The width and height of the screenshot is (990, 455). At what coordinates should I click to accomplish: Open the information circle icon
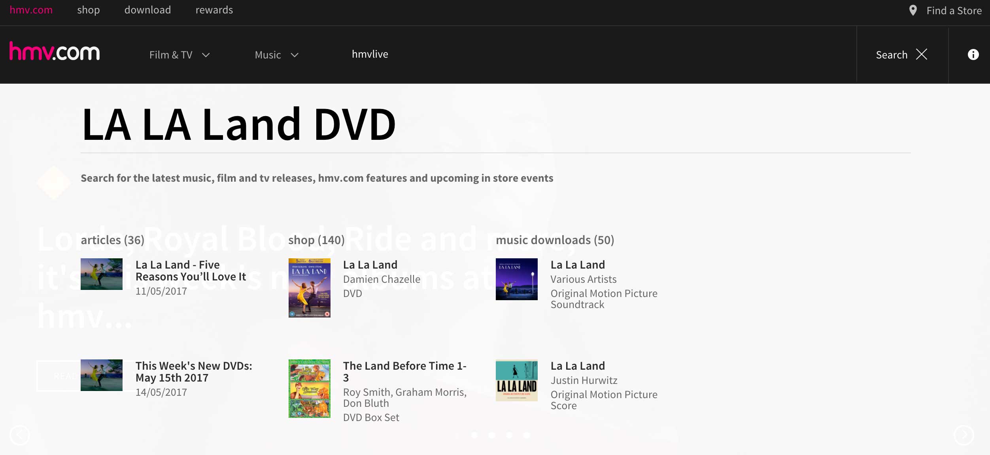(973, 55)
